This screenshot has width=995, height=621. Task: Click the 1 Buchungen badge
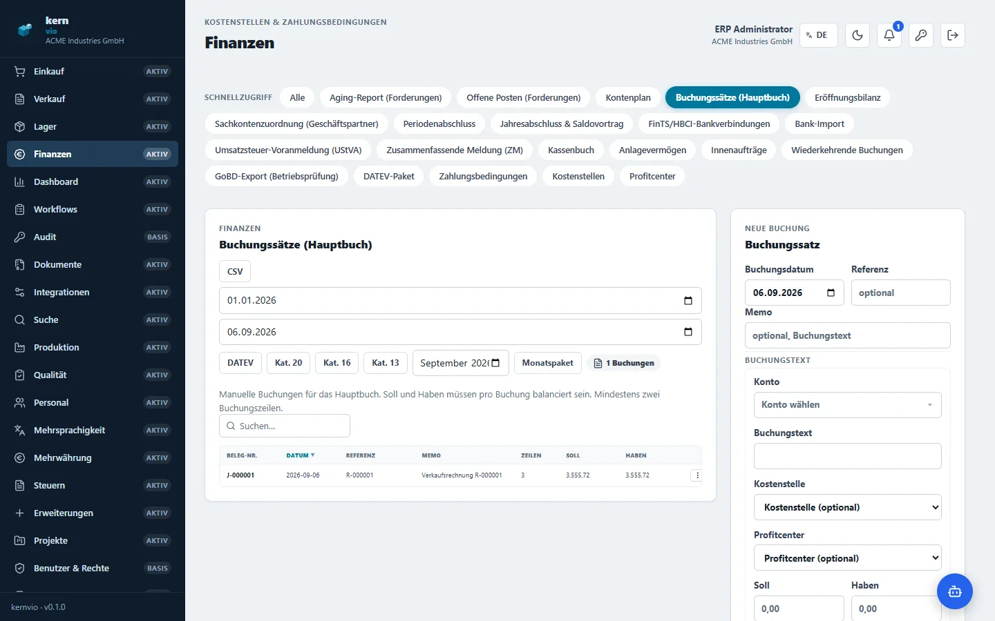(x=624, y=363)
